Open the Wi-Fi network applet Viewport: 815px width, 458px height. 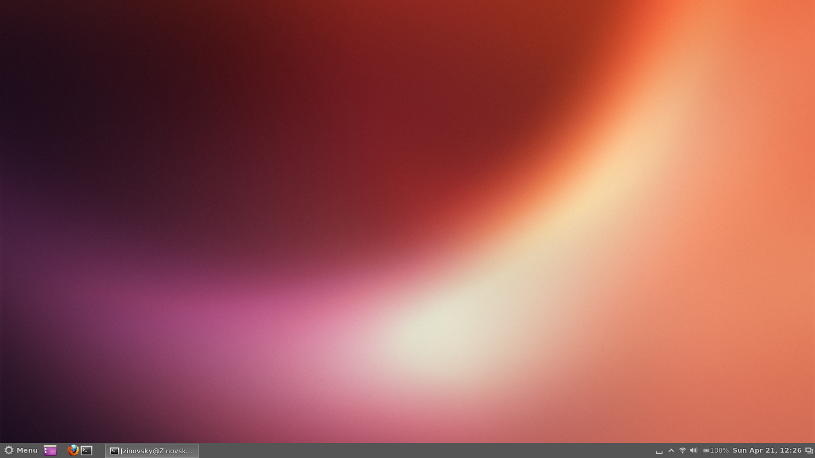[683, 451]
